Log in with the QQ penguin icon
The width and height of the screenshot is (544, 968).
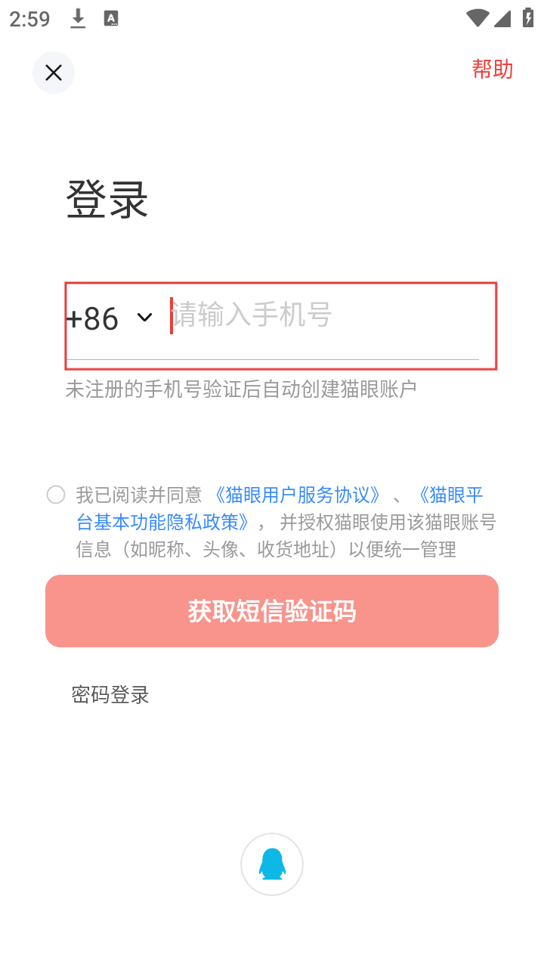[x=272, y=864]
